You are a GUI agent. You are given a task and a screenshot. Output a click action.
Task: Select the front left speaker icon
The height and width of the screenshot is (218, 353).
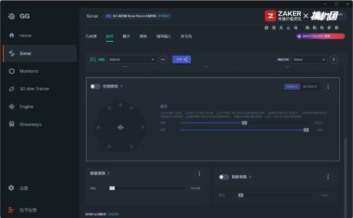109,108
